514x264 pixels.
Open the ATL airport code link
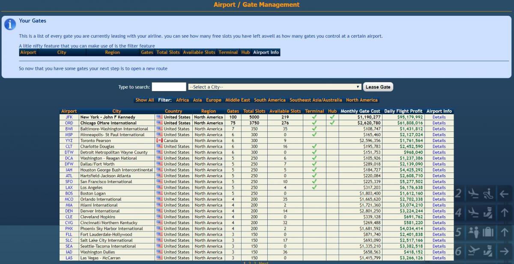pyautogui.click(x=69, y=176)
